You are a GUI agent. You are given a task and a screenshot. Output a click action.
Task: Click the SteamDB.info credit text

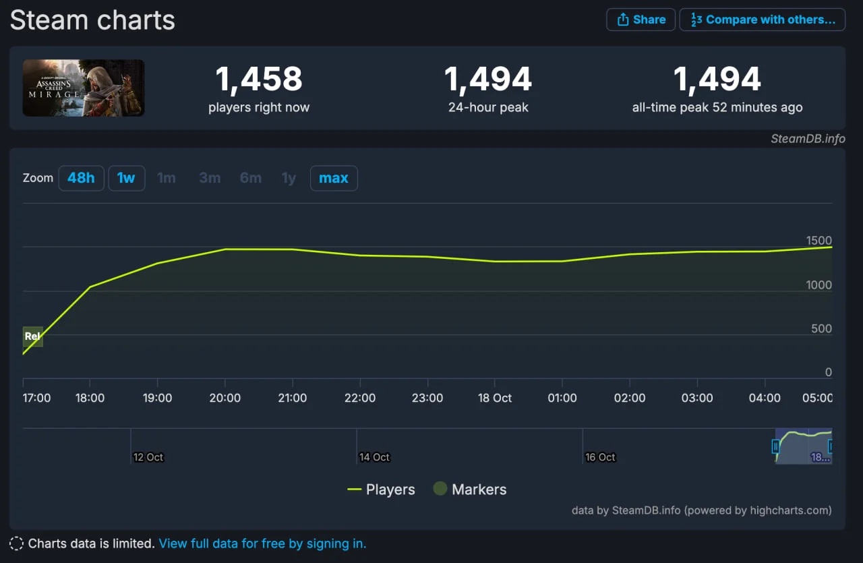pos(808,139)
